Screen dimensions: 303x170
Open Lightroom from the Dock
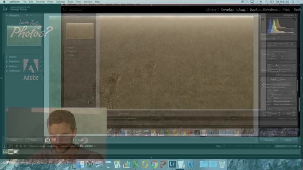click(x=172, y=164)
